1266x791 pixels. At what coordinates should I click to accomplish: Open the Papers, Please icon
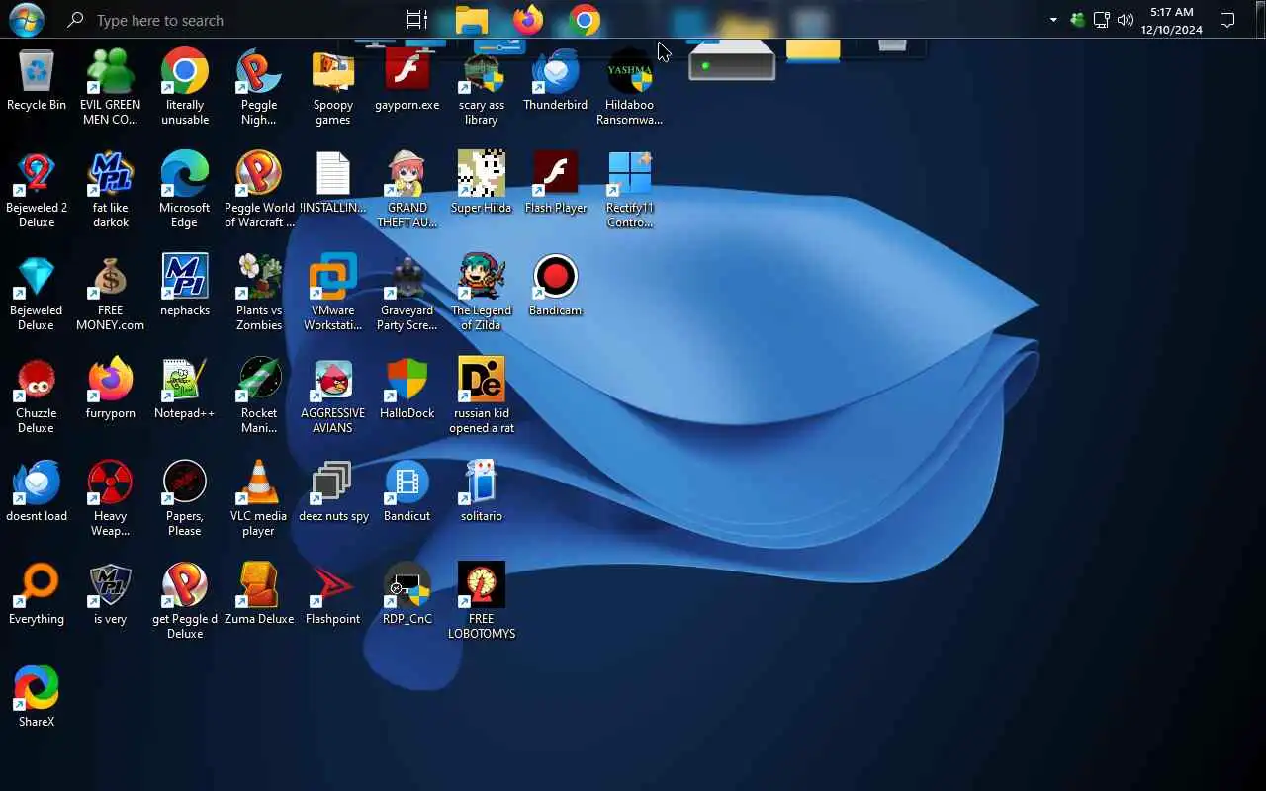pos(185,498)
